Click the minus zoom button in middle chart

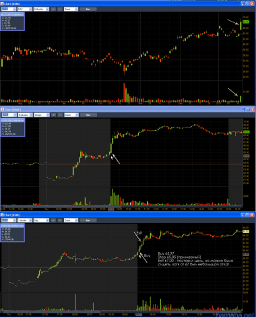[60, 115]
